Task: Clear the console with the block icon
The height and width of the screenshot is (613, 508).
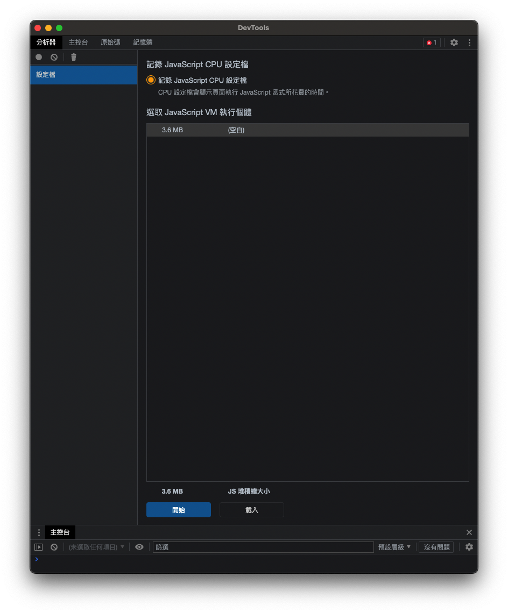Action: click(x=54, y=547)
